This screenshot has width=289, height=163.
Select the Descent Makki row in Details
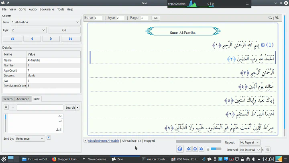point(42,76)
